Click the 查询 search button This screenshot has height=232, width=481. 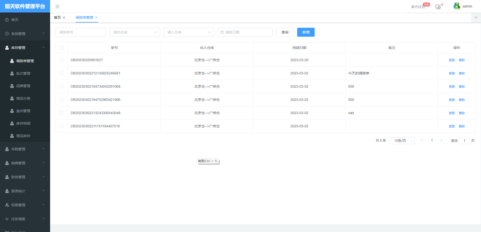click(x=285, y=32)
